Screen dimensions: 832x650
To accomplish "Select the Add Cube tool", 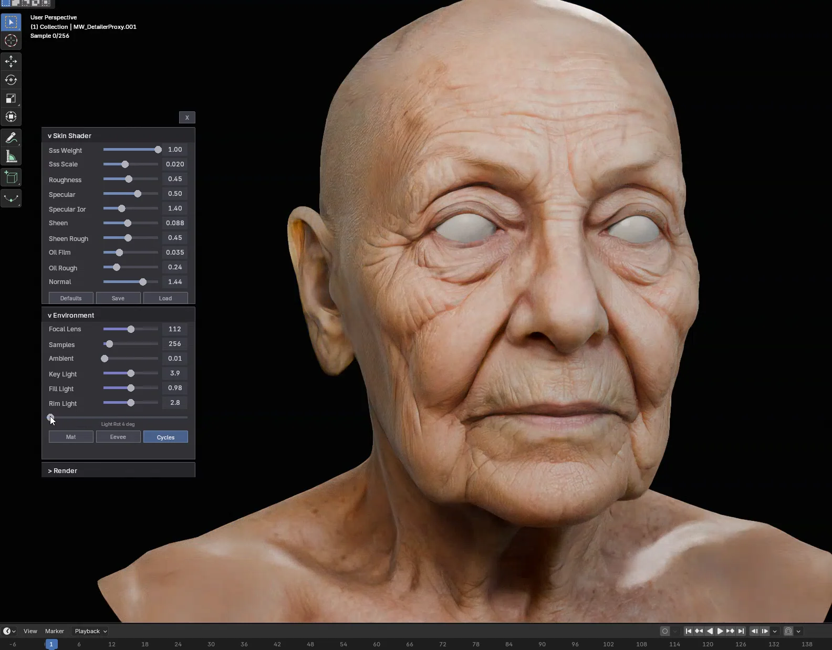I will pos(11,177).
